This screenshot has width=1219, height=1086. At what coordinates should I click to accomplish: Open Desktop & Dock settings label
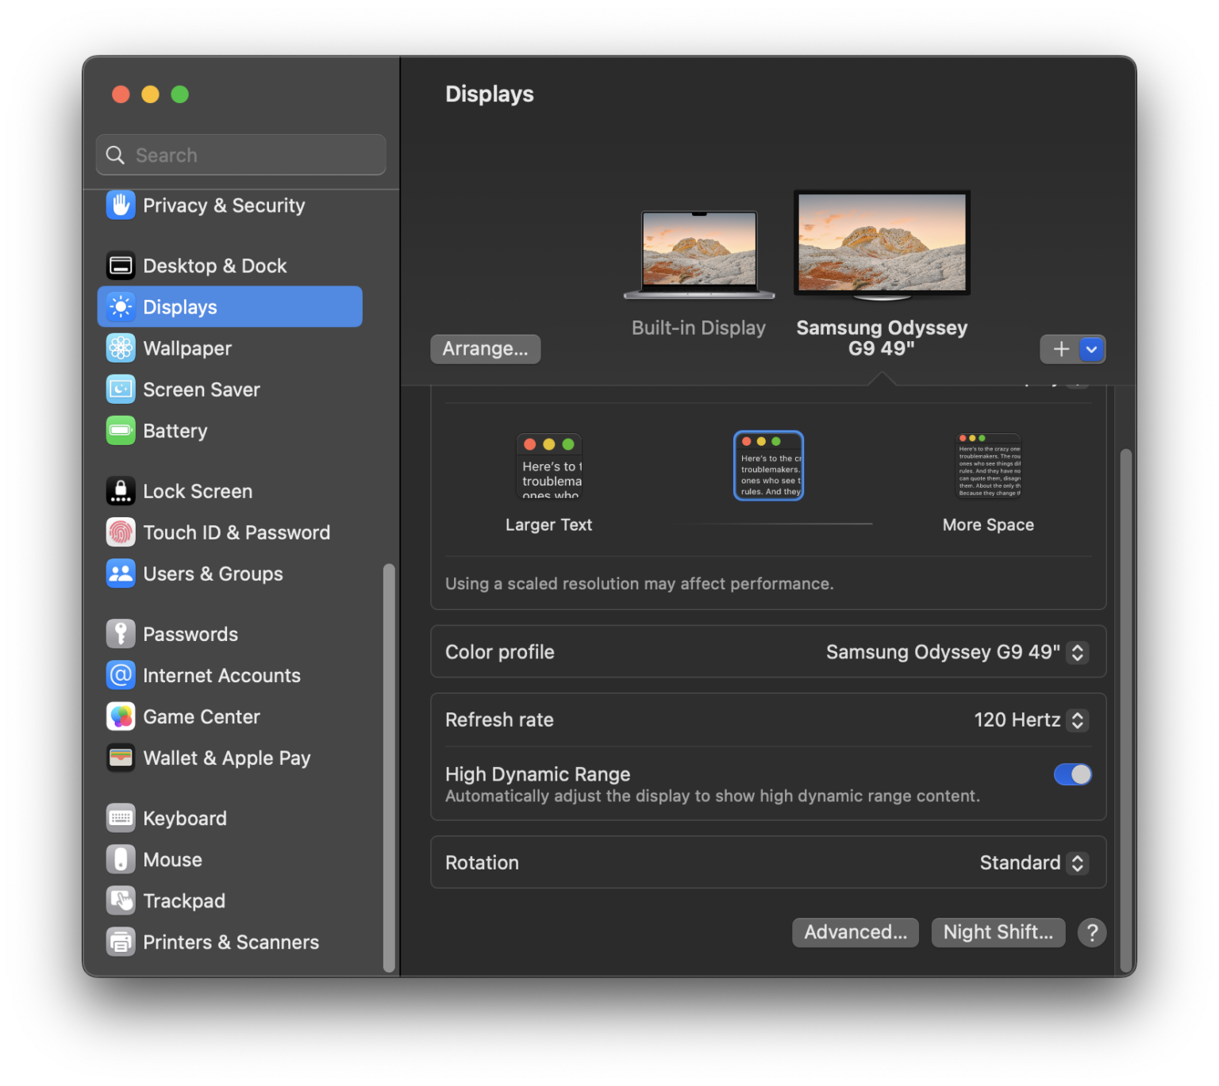[215, 266]
